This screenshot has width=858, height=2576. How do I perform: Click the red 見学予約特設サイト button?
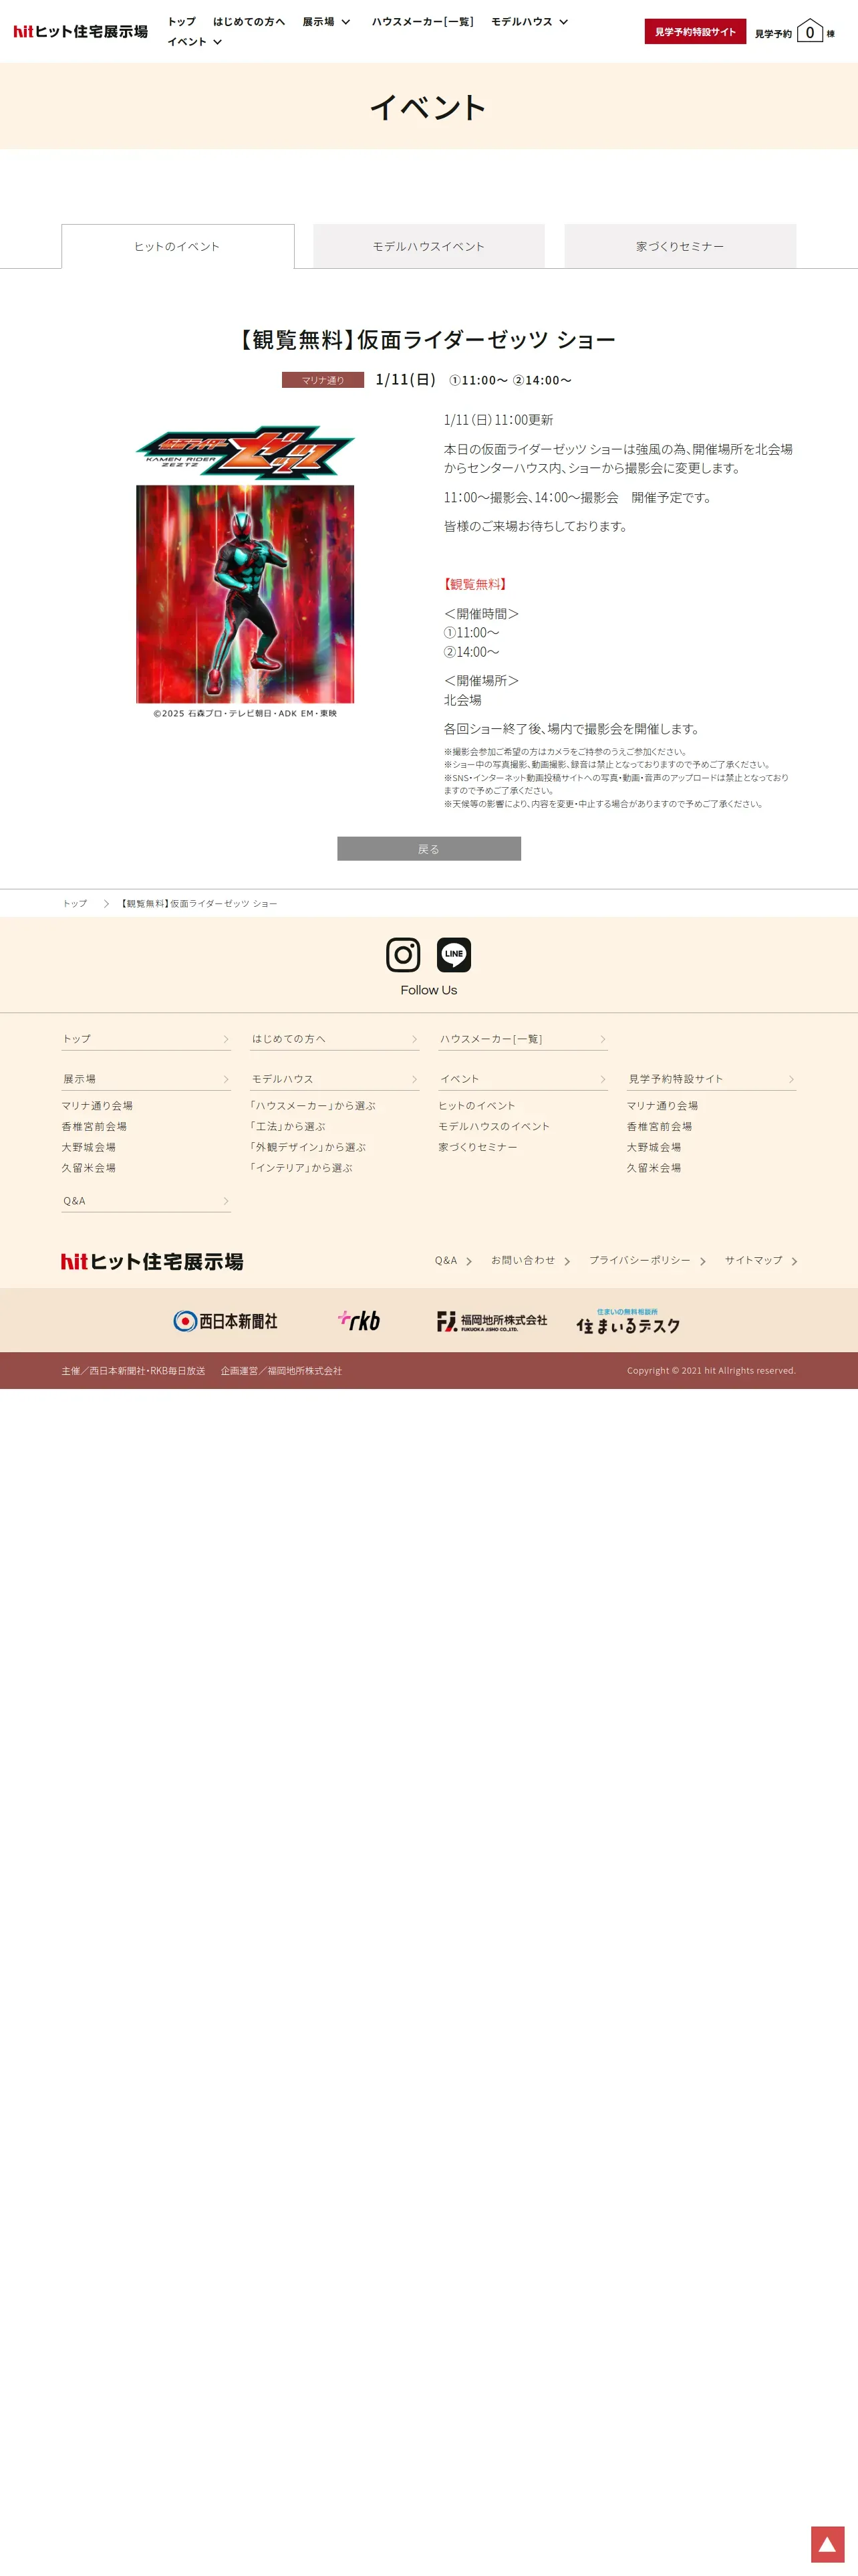695,32
